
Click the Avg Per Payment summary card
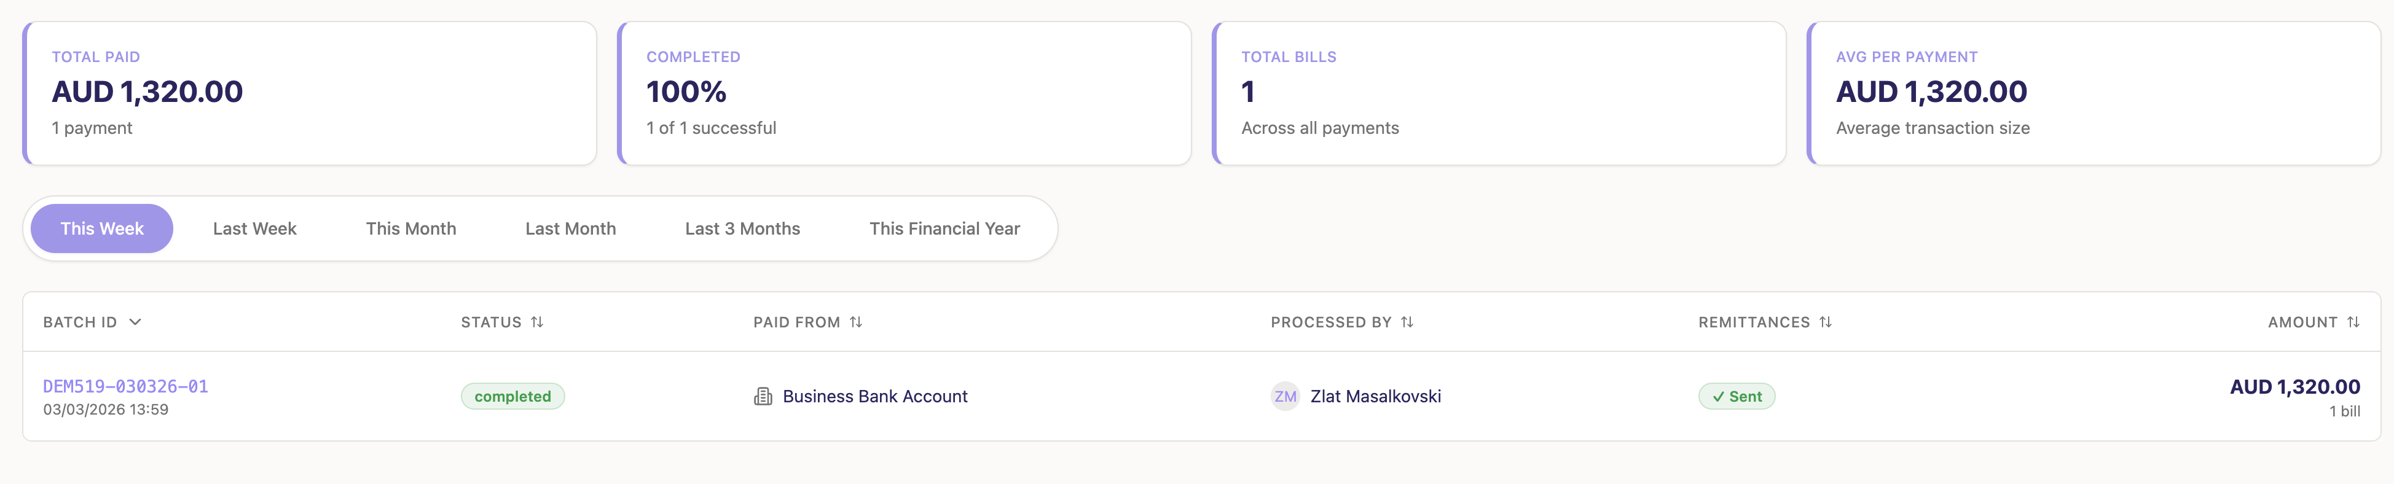click(x=2093, y=93)
